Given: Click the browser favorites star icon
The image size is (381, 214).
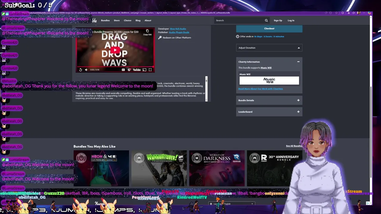Looking at the screenshot, I should point(336,13).
